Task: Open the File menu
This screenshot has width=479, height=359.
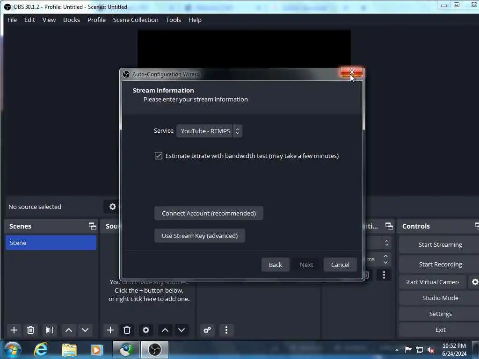Action: point(12,20)
